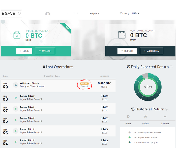Click the gift icon on Nov 06 row
176x148 pixels.
(16, 120)
